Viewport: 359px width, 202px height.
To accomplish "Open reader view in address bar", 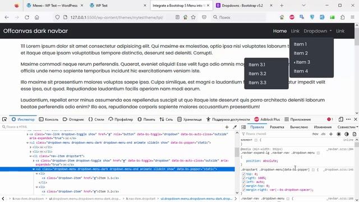I will pos(177,17).
